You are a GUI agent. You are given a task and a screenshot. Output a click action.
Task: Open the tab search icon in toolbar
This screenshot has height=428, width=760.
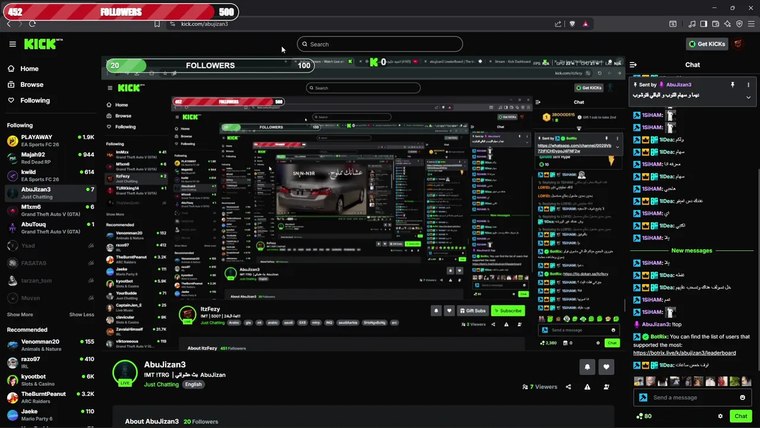(x=673, y=24)
